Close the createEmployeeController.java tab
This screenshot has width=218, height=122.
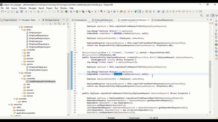pos(149,20)
